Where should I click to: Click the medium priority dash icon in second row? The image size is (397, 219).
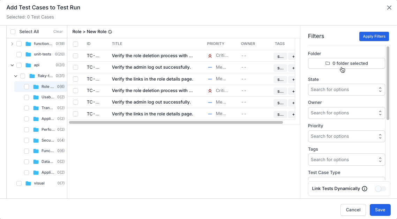[x=210, y=67]
